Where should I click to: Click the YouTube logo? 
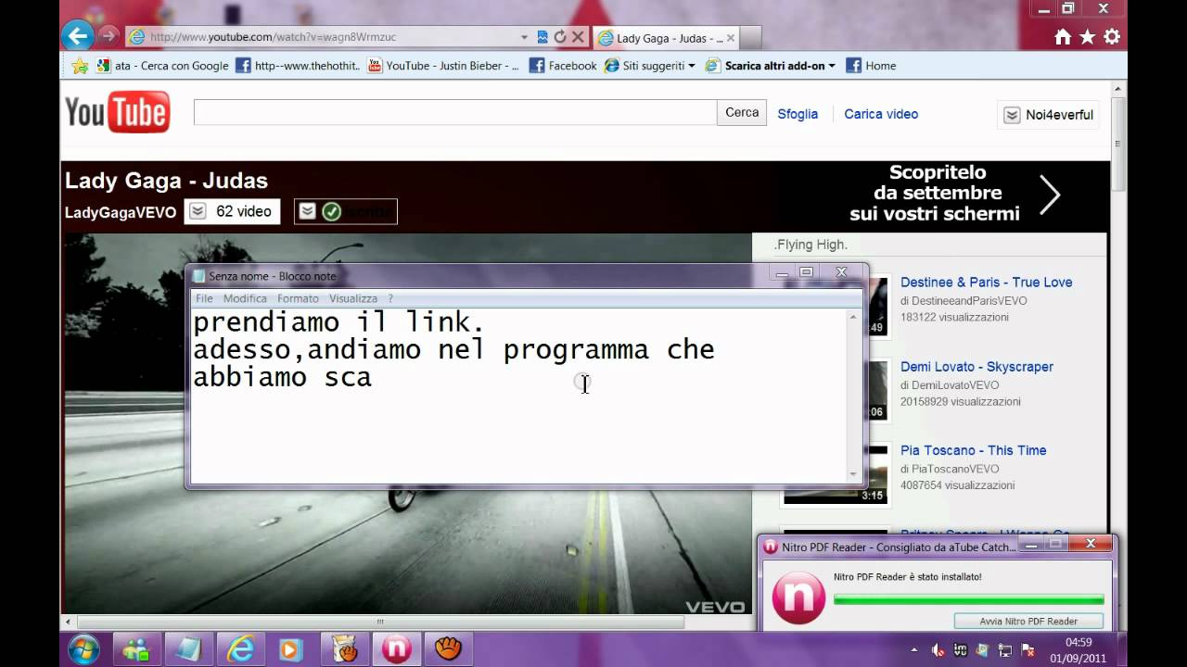pos(117,112)
